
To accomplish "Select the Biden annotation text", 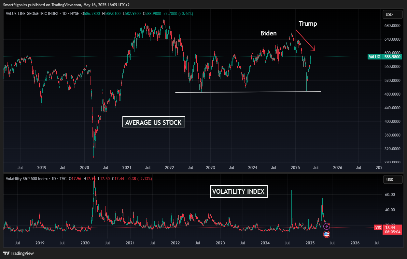I will click(268, 33).
